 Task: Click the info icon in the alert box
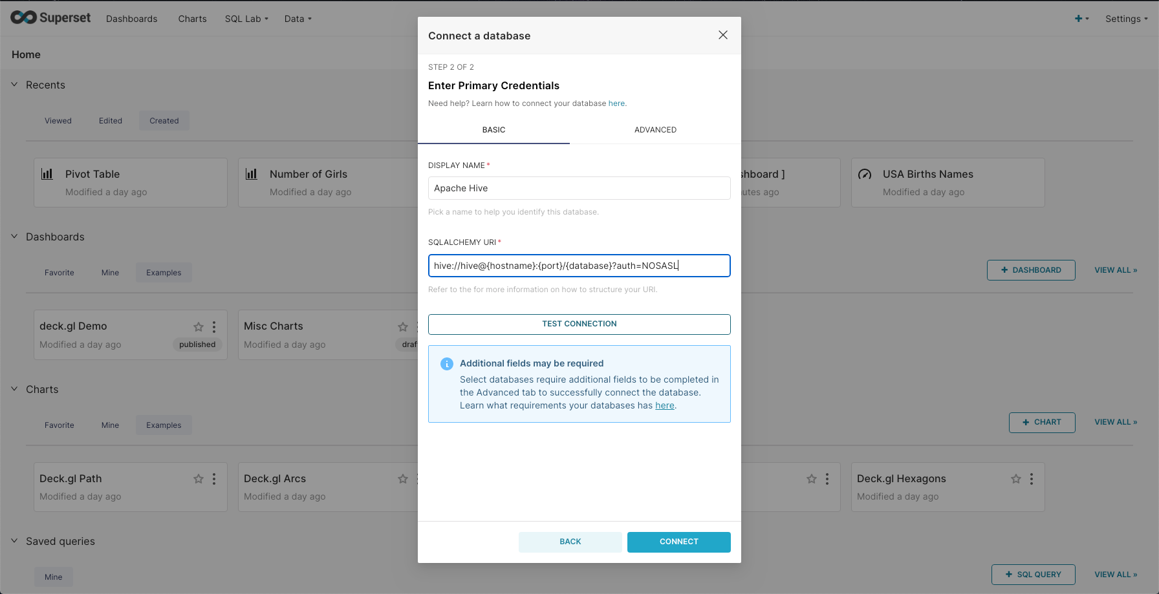(446, 364)
